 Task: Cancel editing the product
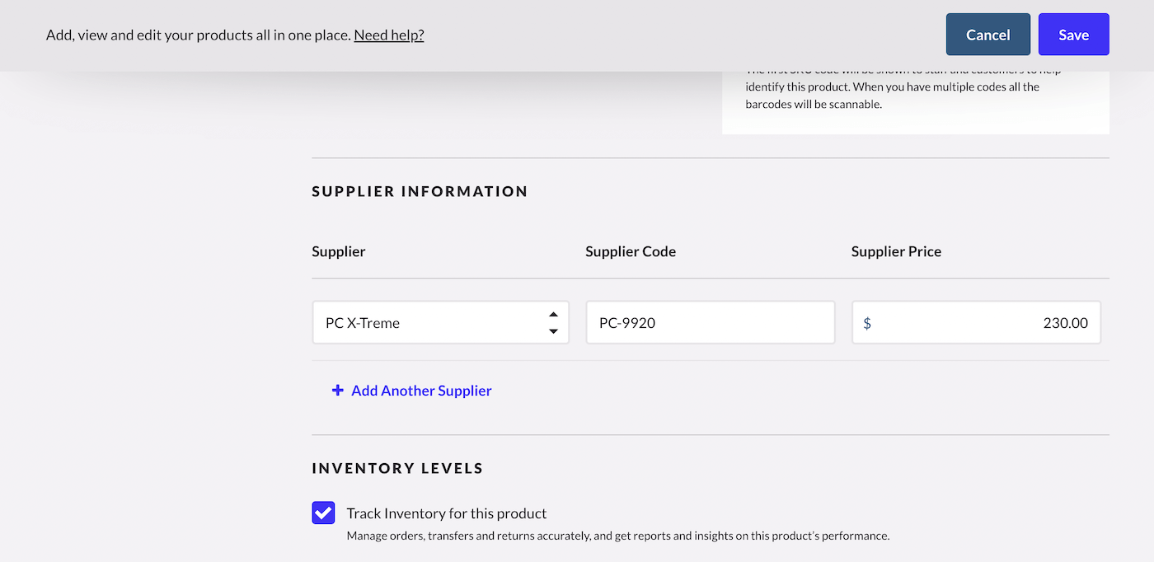point(987,34)
